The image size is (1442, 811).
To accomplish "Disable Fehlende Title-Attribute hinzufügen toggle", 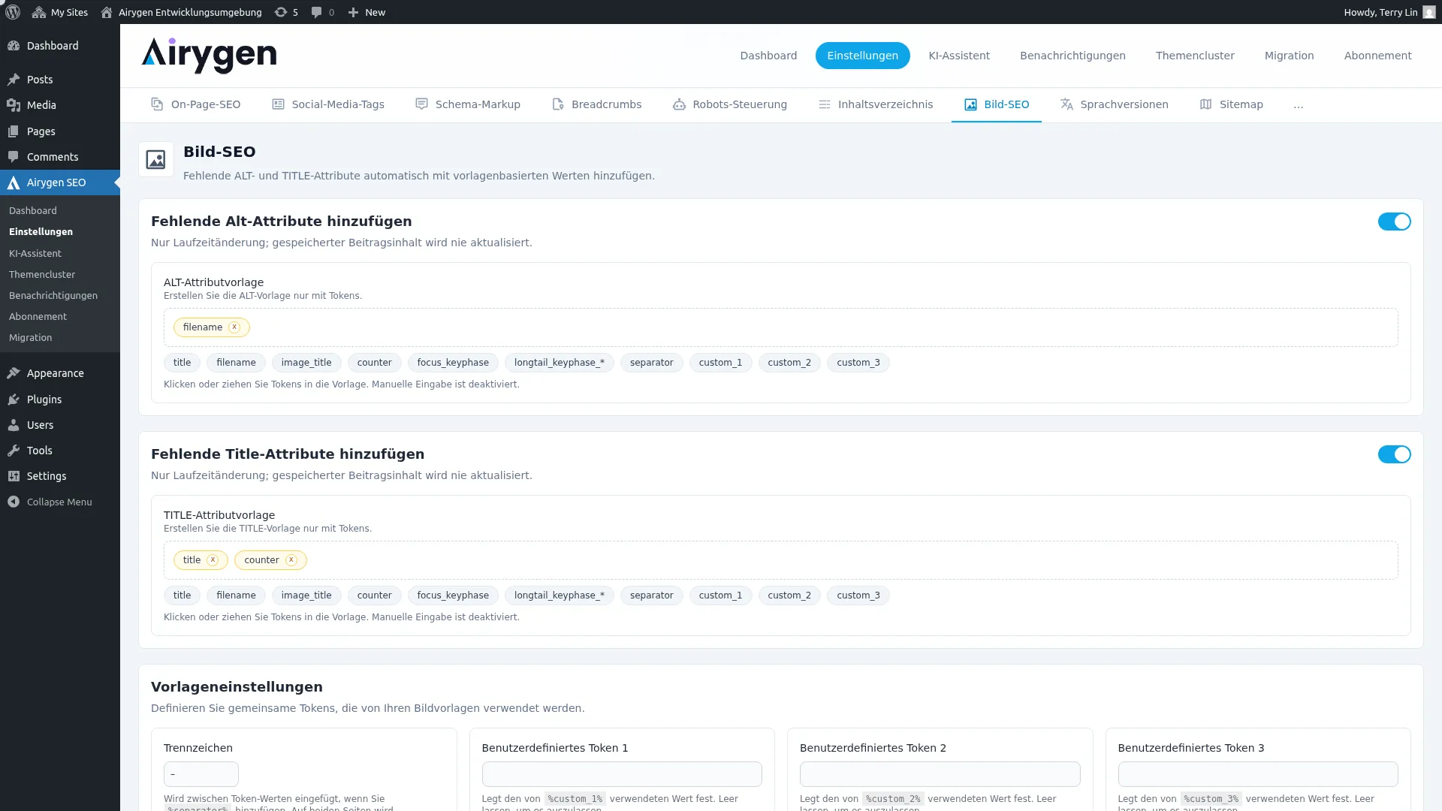I will (x=1394, y=454).
